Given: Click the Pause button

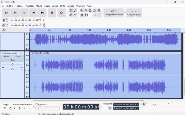Looking at the screenshot, I should [6, 13].
